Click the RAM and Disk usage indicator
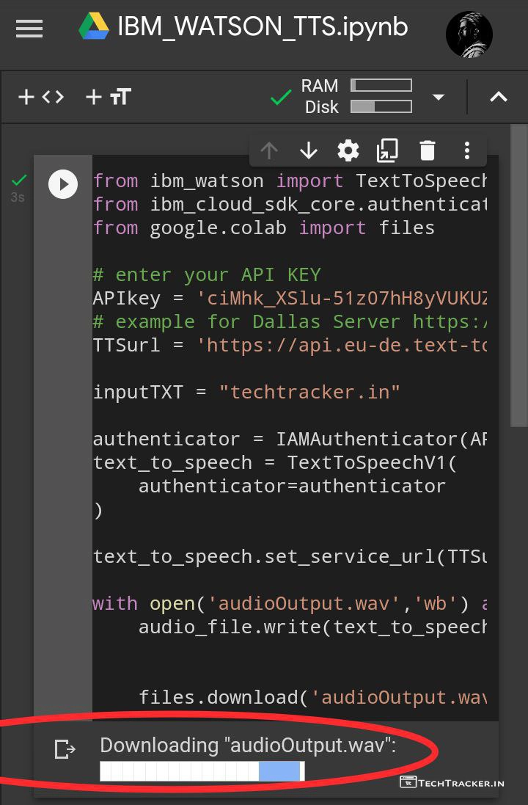Screen dimensions: 528x805 [356, 97]
